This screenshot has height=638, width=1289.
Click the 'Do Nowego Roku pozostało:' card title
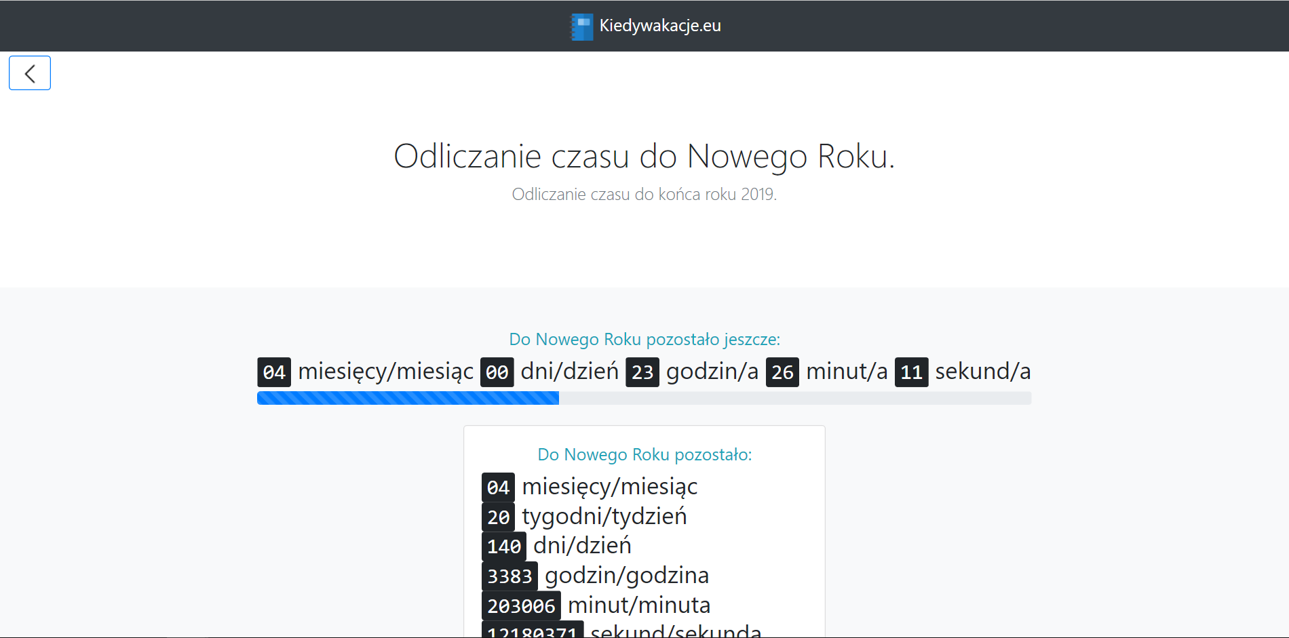tap(644, 454)
